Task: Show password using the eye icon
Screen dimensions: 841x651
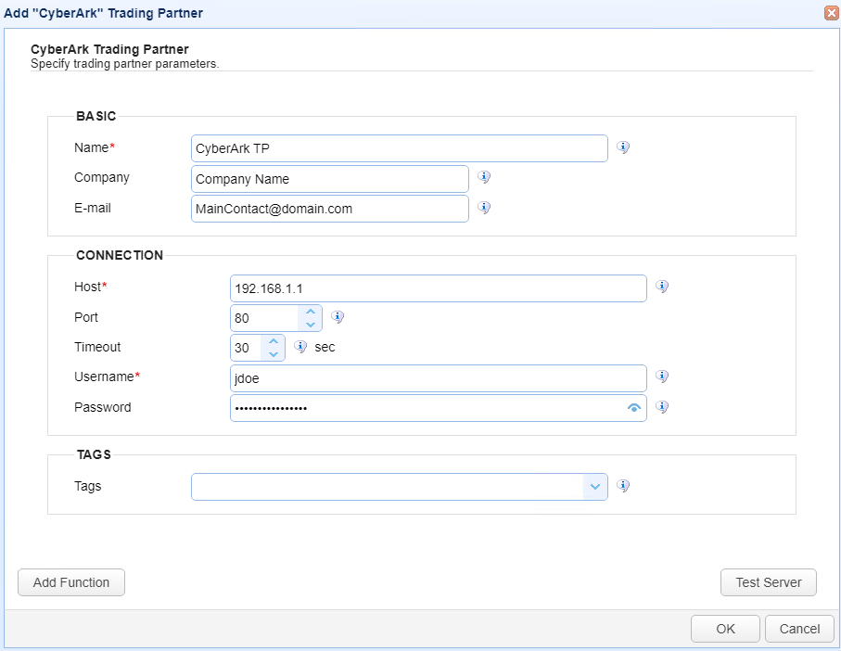Action: 634,408
